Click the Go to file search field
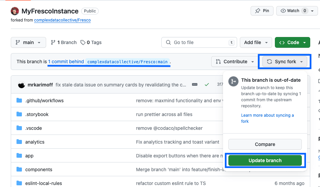Viewport: 320px width, 187px height. point(199,42)
